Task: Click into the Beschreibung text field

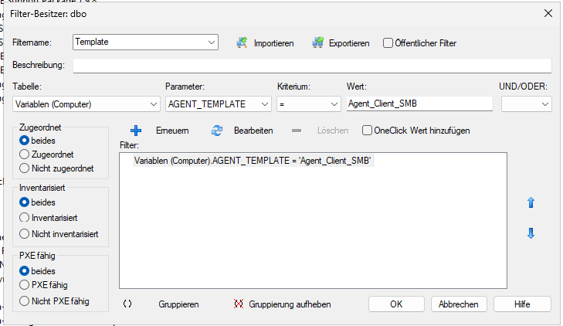Action: pos(312,66)
